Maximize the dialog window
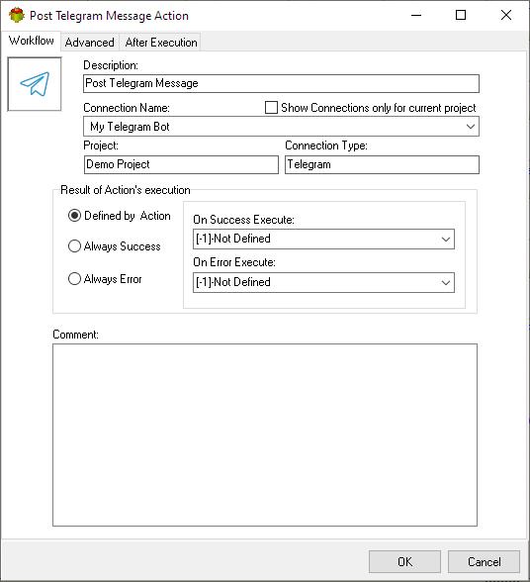Image resolution: width=530 pixels, height=582 pixels. [x=461, y=15]
